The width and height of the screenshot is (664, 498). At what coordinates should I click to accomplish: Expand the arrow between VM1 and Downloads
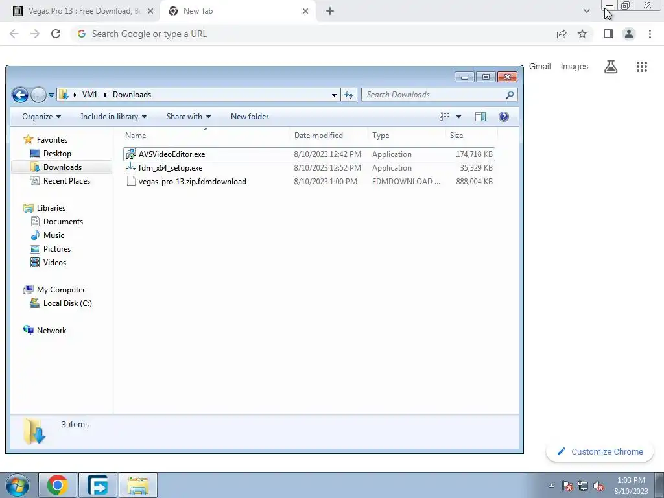[105, 95]
